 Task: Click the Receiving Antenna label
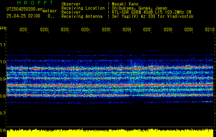pos(82,16)
